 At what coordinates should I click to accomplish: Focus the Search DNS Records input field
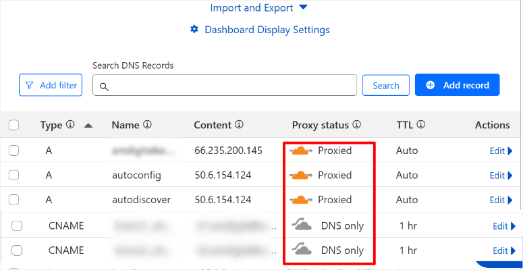point(225,85)
